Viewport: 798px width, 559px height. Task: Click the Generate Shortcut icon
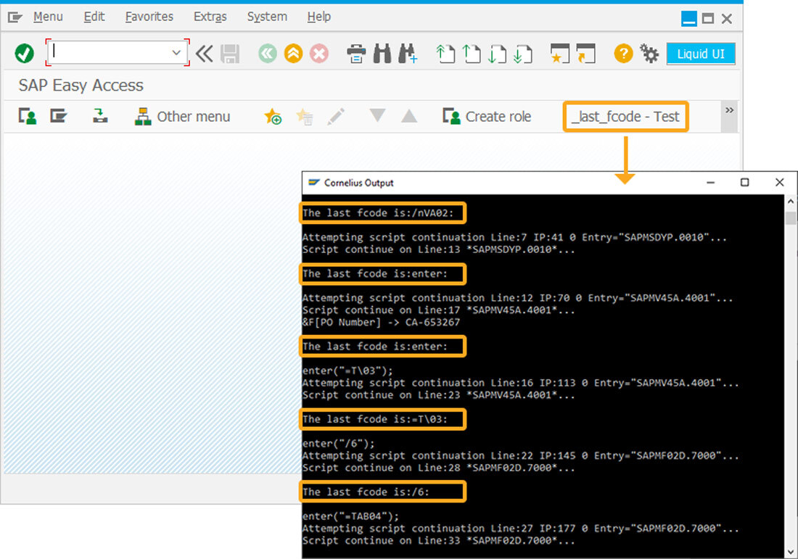click(585, 54)
